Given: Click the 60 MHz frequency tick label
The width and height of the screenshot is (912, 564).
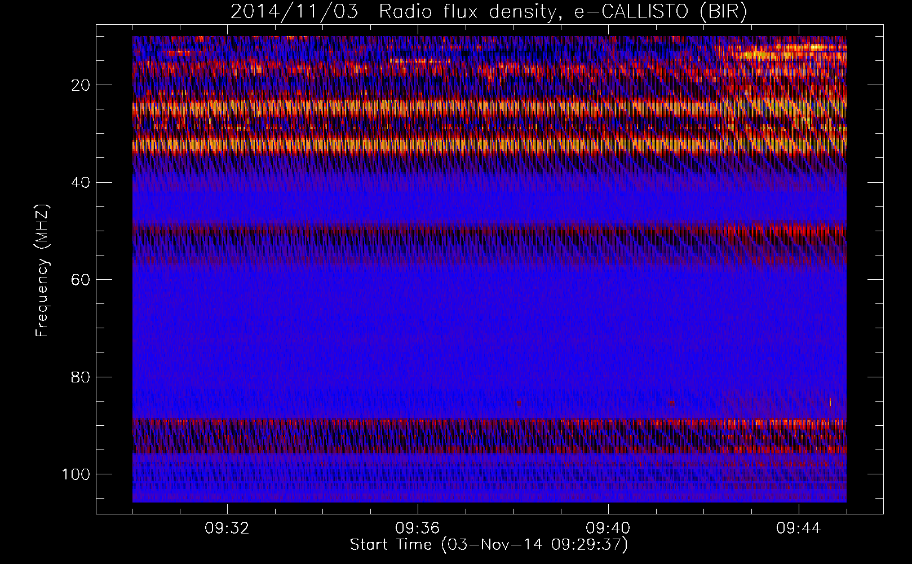Looking at the screenshot, I should click(x=81, y=280).
